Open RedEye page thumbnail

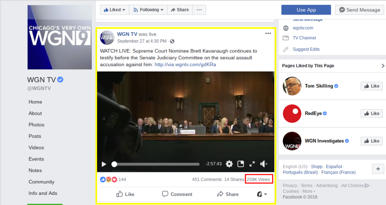click(x=292, y=113)
